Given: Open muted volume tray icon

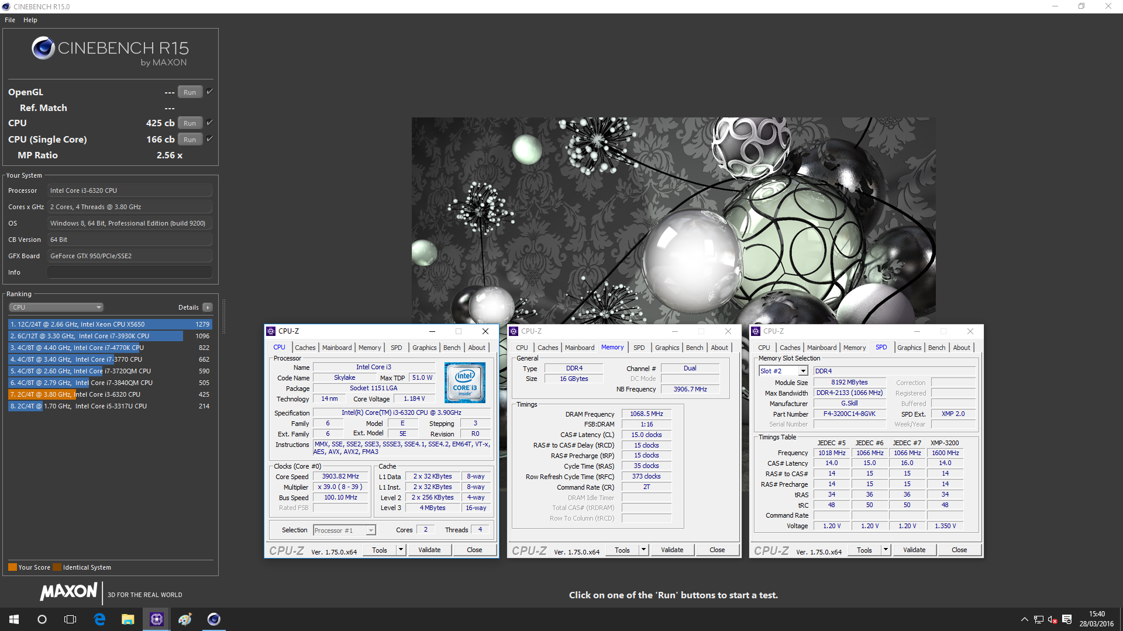Looking at the screenshot, I should click(1052, 619).
